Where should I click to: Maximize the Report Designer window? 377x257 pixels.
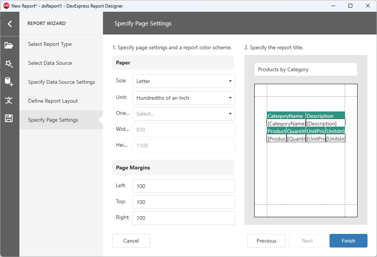tap(350, 6)
